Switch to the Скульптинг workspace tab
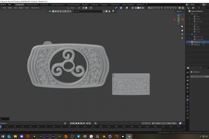Screen dimensions: 209x139 pos(44,5)
